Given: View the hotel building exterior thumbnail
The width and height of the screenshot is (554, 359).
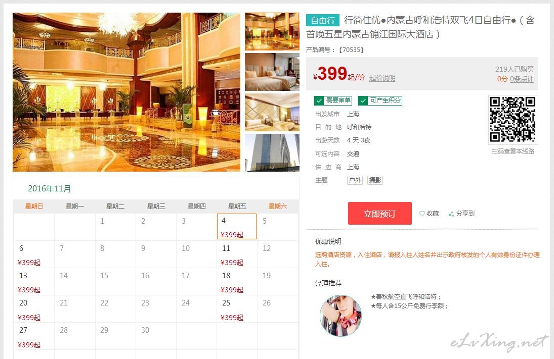Looking at the screenshot, I should click(x=272, y=152).
